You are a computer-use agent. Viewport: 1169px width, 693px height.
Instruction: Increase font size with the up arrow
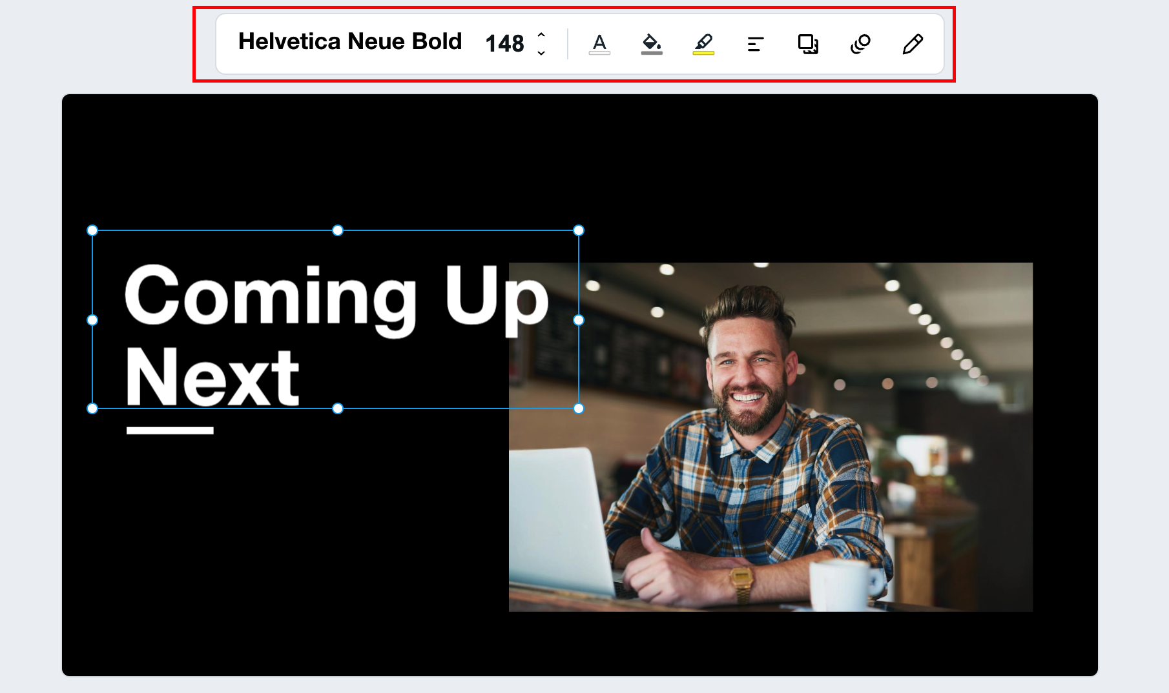[x=541, y=35]
